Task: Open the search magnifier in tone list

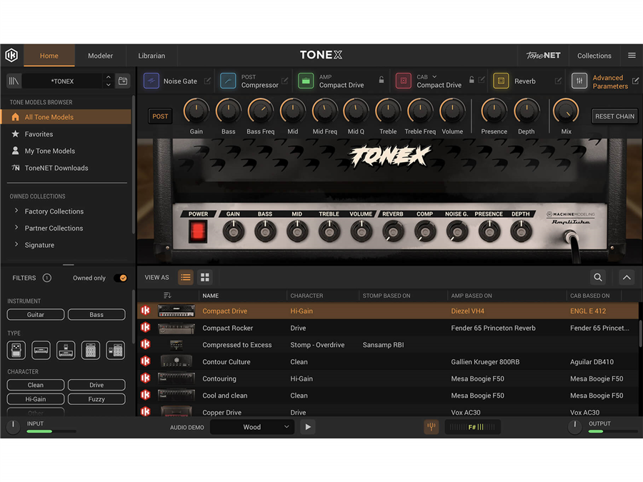Action: pyautogui.click(x=598, y=278)
